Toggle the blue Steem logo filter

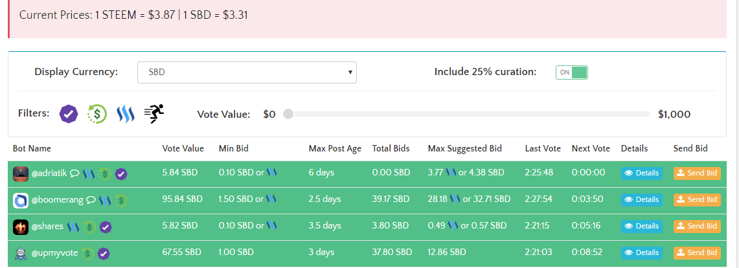tap(125, 114)
